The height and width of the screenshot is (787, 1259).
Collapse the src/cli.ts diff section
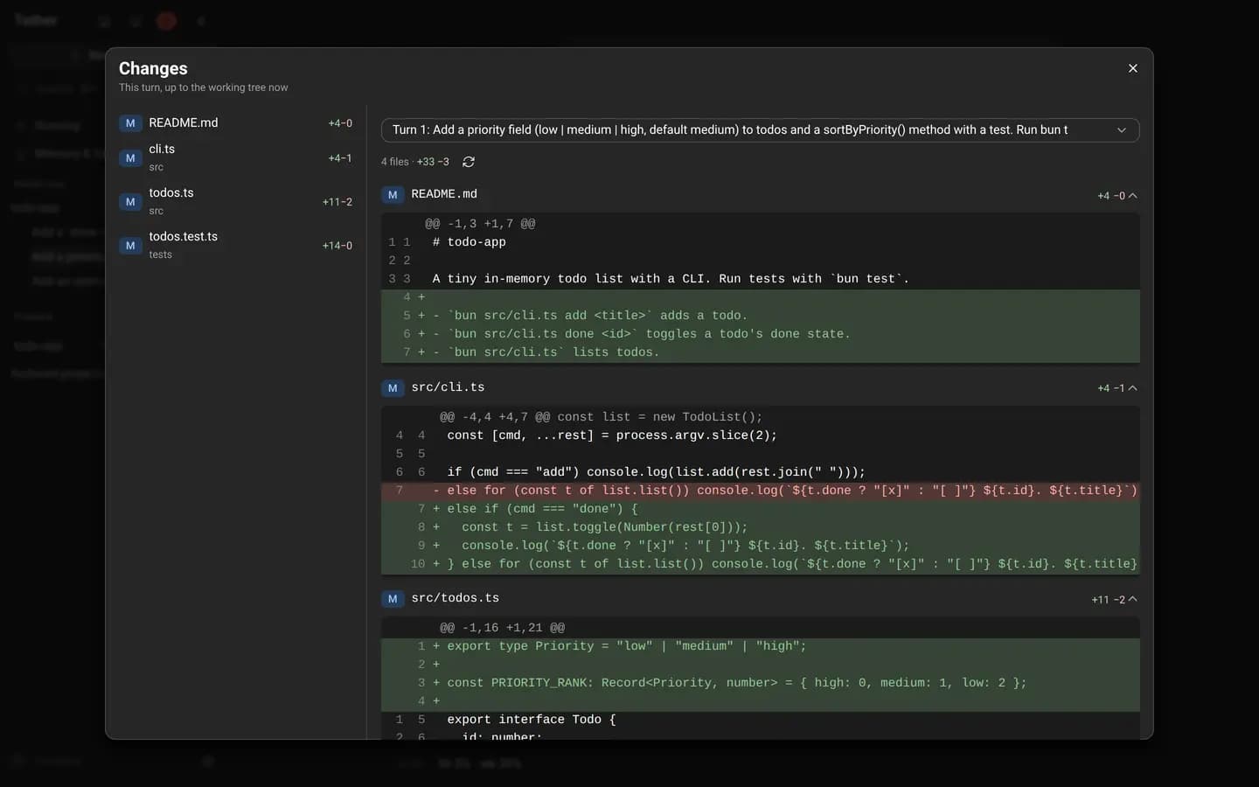click(x=1133, y=388)
